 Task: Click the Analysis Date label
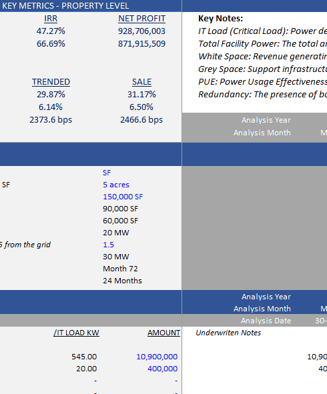[x=266, y=321]
